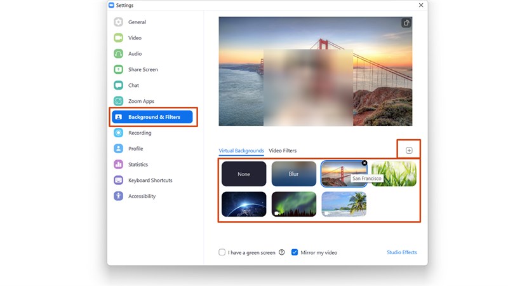The height and width of the screenshot is (286, 508).
Task: Rotate the video preview with the corner icon
Action: click(x=406, y=23)
